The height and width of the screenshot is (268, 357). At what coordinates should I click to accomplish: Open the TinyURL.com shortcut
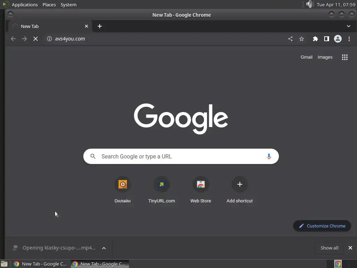[162, 189]
